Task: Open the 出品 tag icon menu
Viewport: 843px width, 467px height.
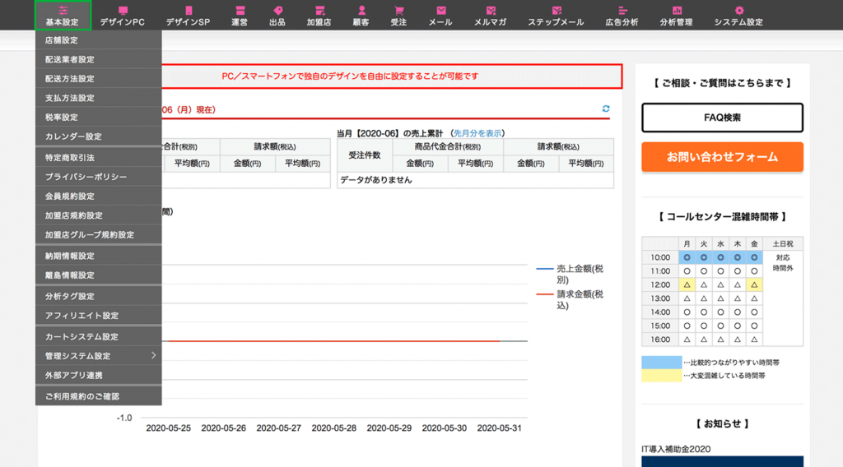Action: click(277, 11)
